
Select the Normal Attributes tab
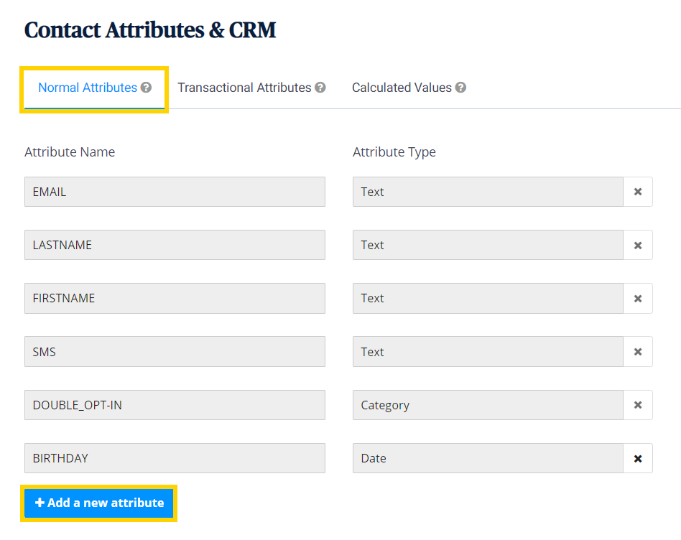coord(88,88)
